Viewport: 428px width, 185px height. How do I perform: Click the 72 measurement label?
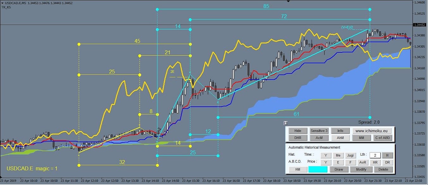(x=284, y=16)
